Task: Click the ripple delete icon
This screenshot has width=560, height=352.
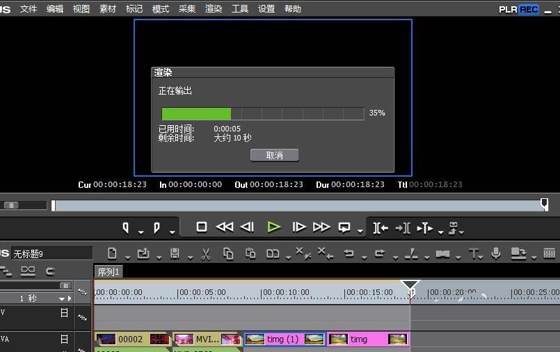Action: (x=326, y=253)
